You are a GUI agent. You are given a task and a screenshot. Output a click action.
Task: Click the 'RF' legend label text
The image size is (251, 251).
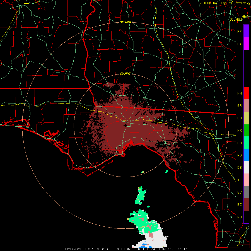coord(239,31)
